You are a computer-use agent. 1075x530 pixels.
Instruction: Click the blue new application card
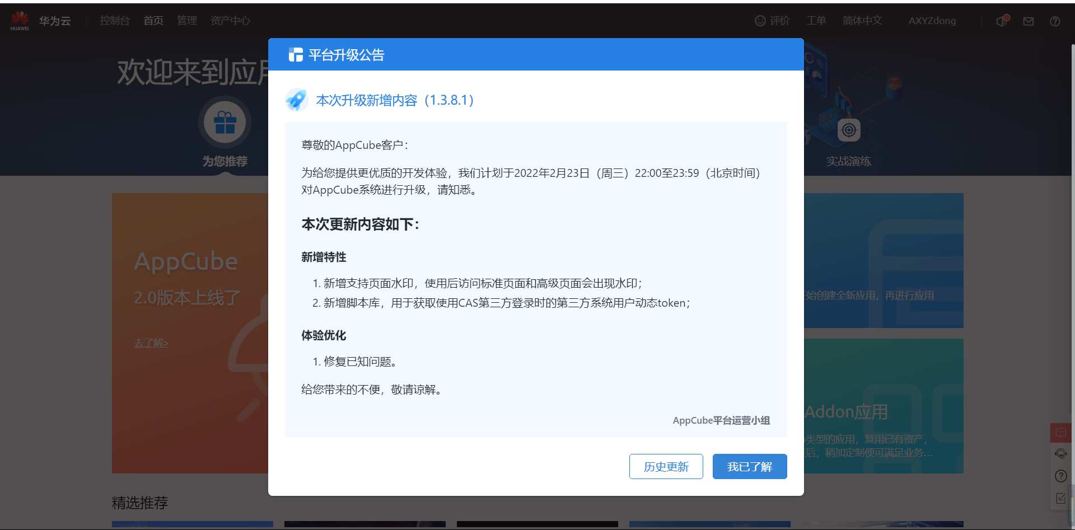point(884,260)
